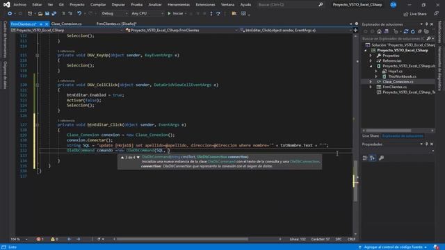Click the notifications icon in status bar

click(x=436, y=247)
